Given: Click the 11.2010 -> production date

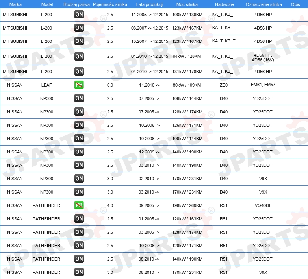Looking at the screenshot, I should point(149,85).
